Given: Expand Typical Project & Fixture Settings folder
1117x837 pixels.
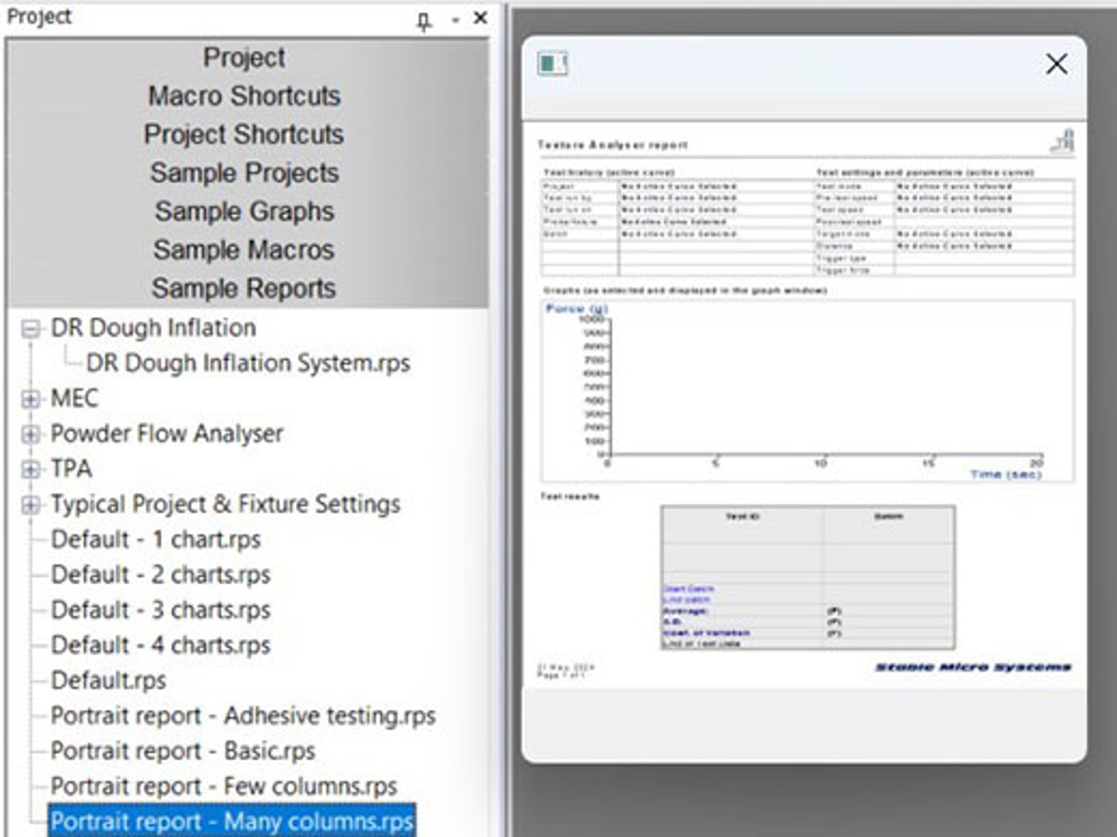Looking at the screenshot, I should [31, 504].
